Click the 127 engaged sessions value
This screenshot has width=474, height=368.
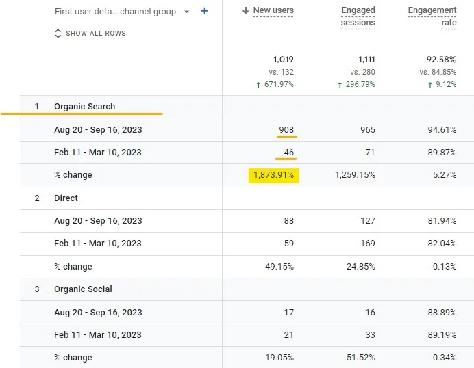tap(368, 221)
